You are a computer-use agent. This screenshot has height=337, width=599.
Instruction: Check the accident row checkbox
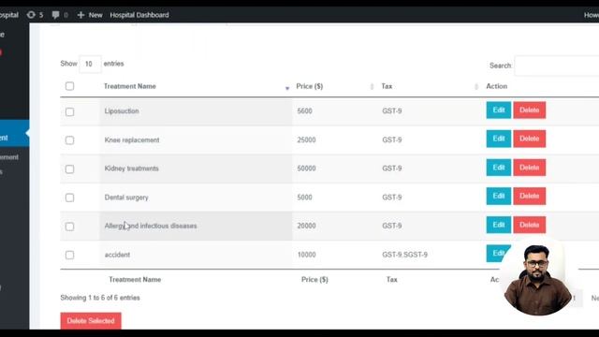[x=69, y=255]
